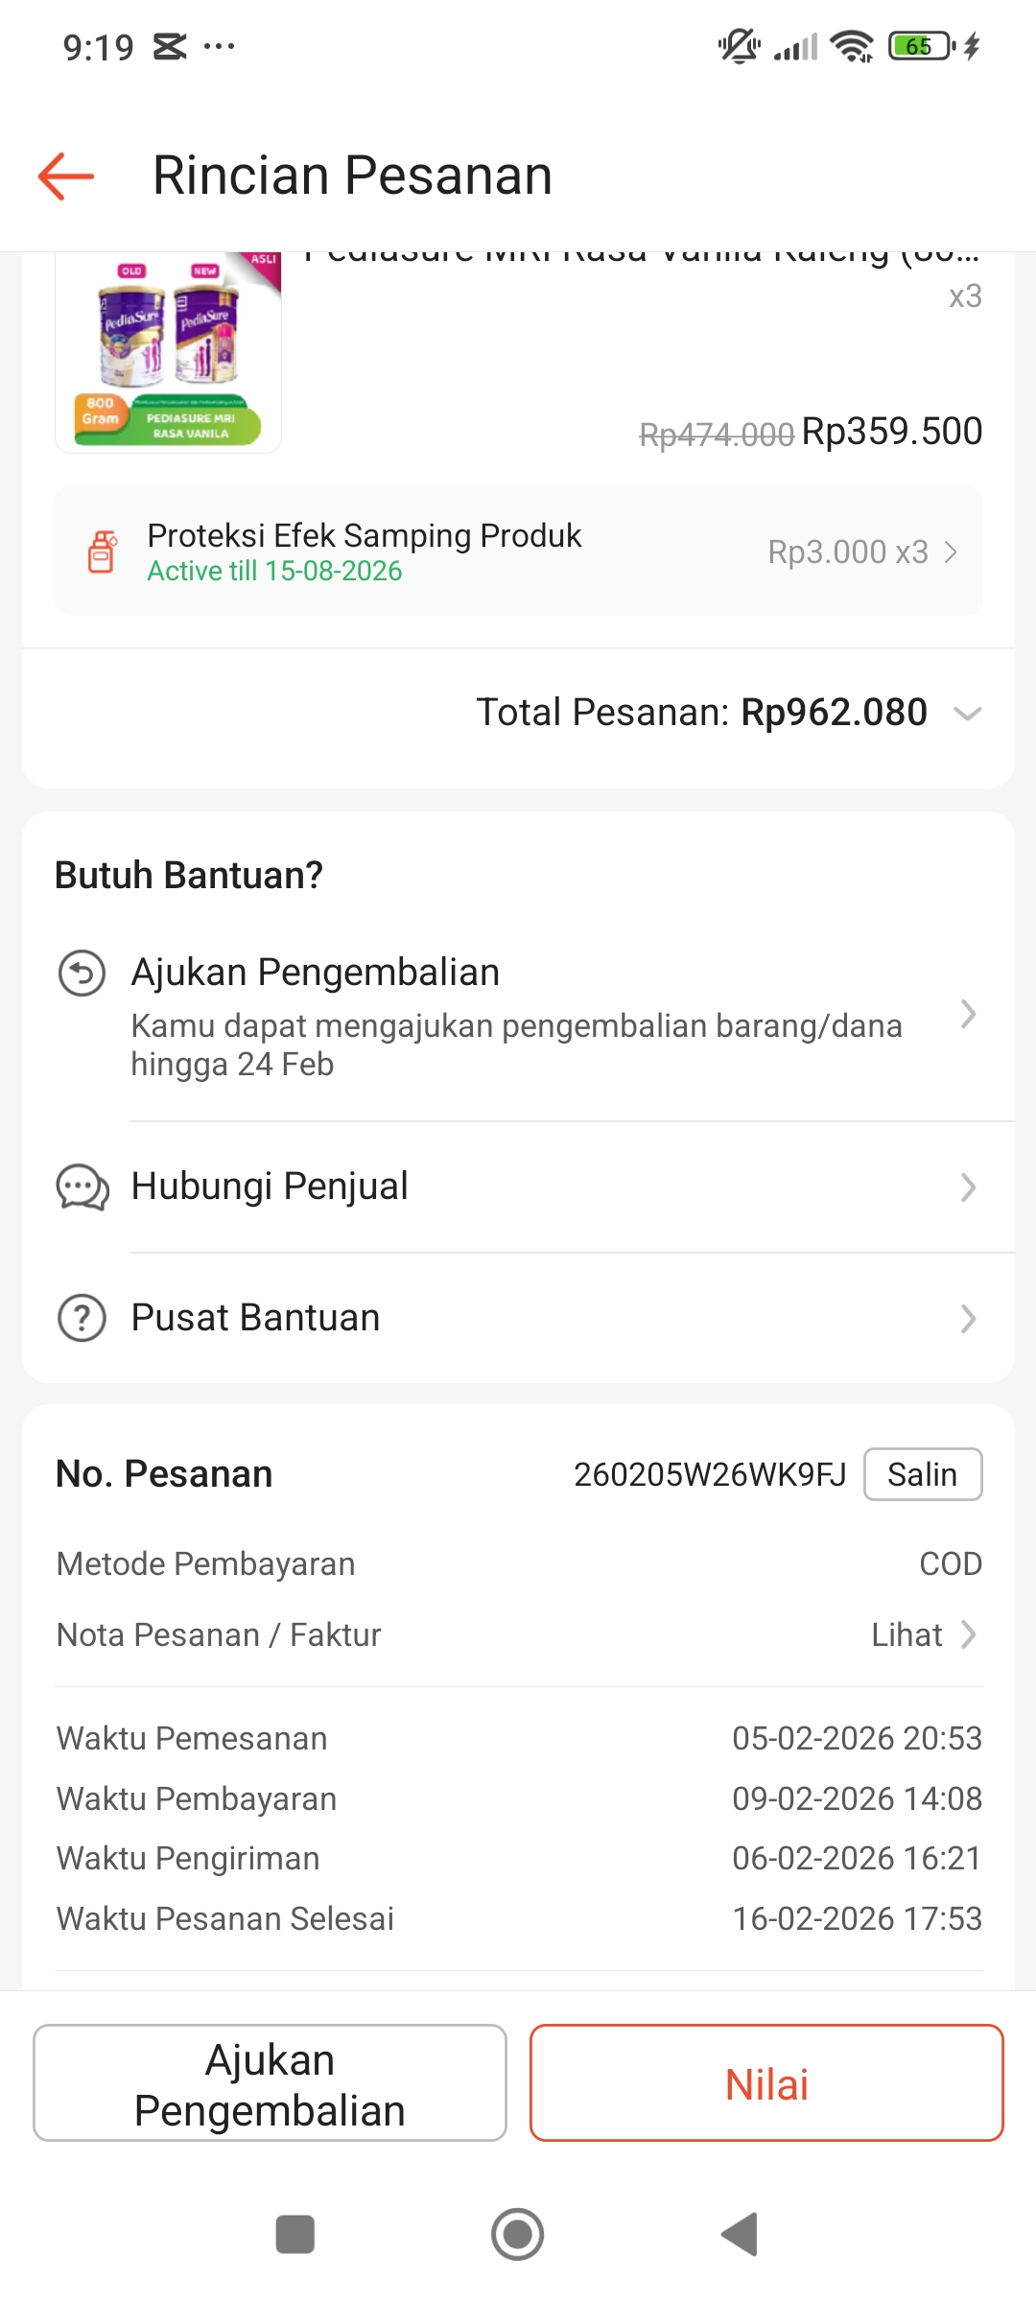Tap the chat bubble seller icon
The image size is (1036, 2302).
pos(82,1187)
